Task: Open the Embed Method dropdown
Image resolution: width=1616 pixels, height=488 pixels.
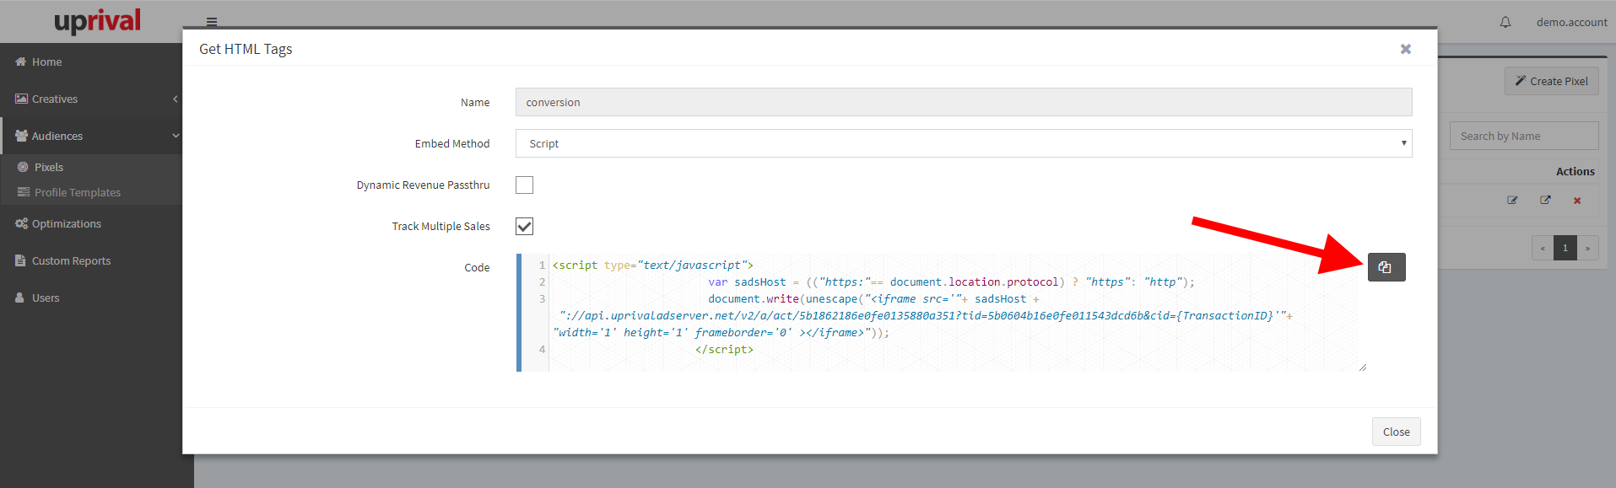Action: tap(964, 143)
